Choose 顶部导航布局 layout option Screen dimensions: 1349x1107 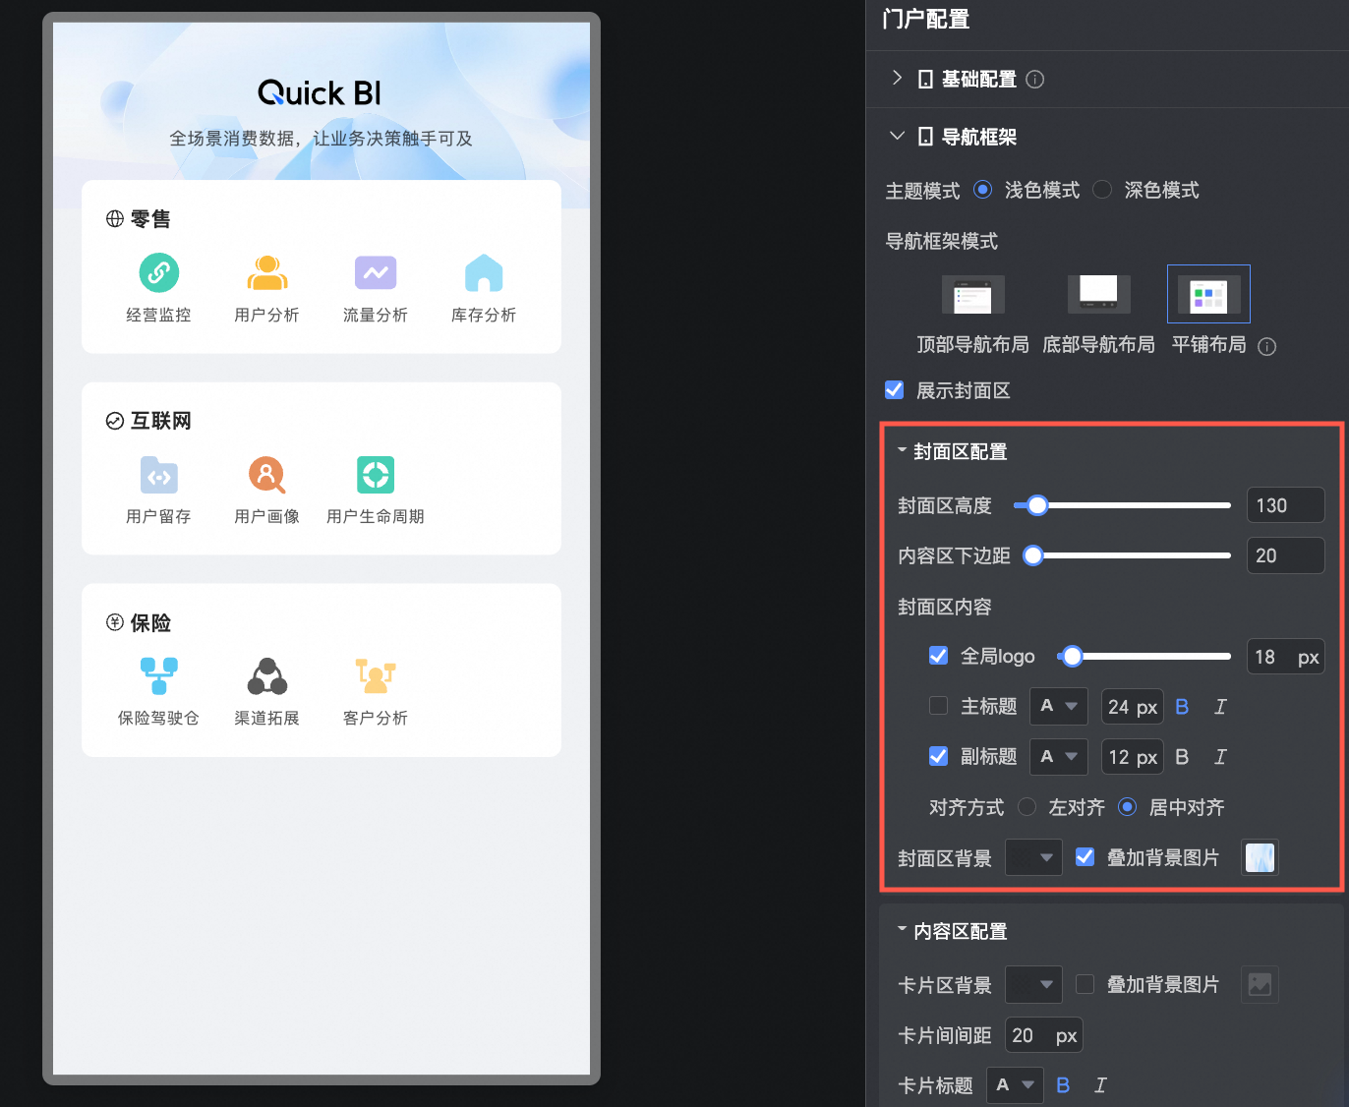point(972,295)
